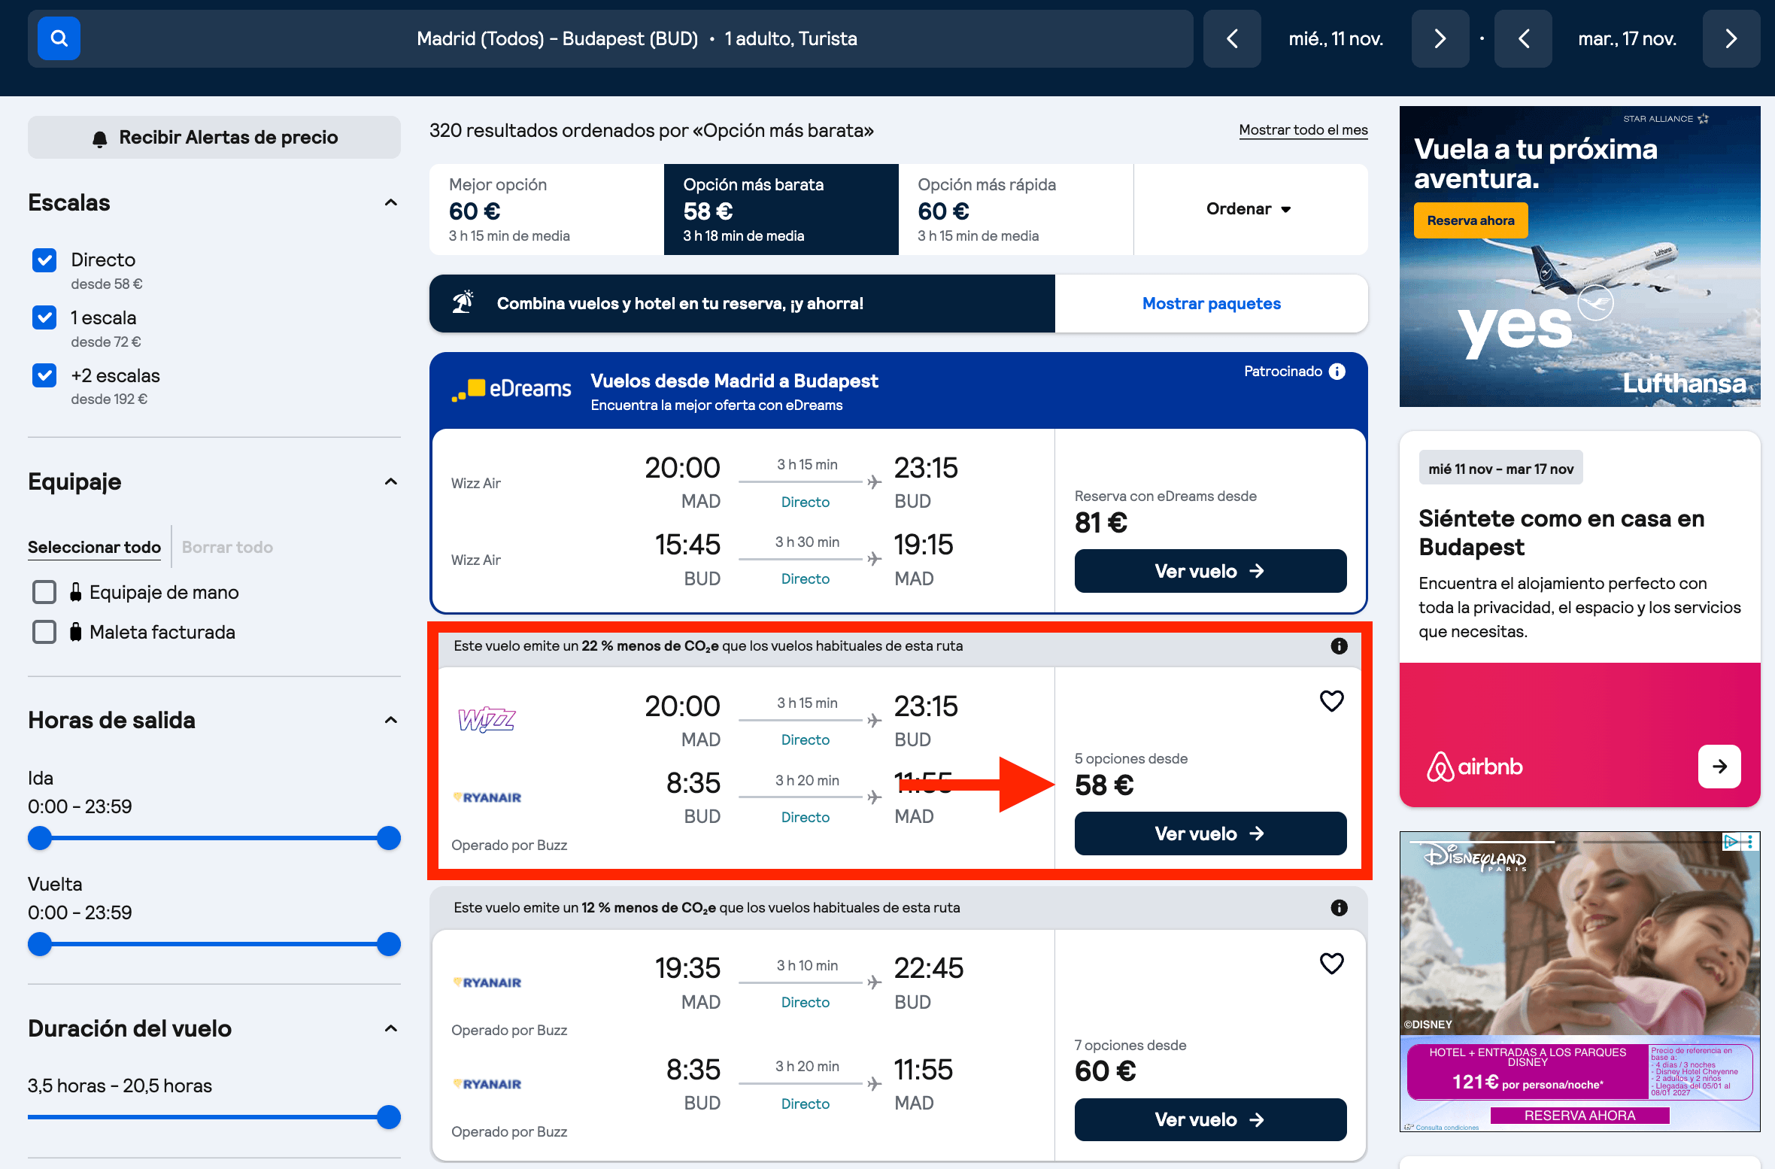Toggle the +2 escalas checkbox

point(44,375)
